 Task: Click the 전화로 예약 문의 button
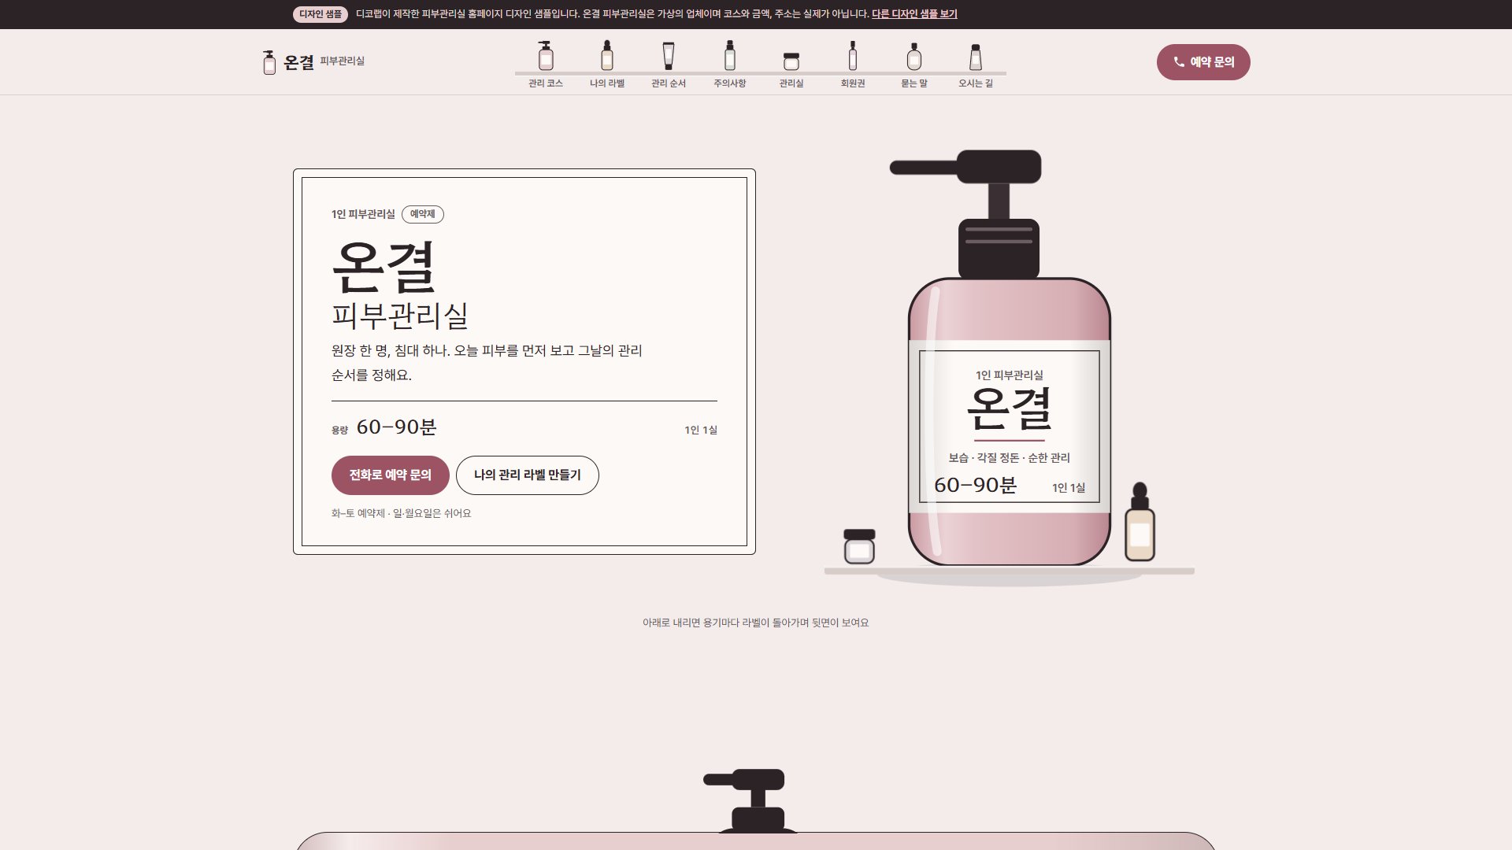pyautogui.click(x=391, y=475)
